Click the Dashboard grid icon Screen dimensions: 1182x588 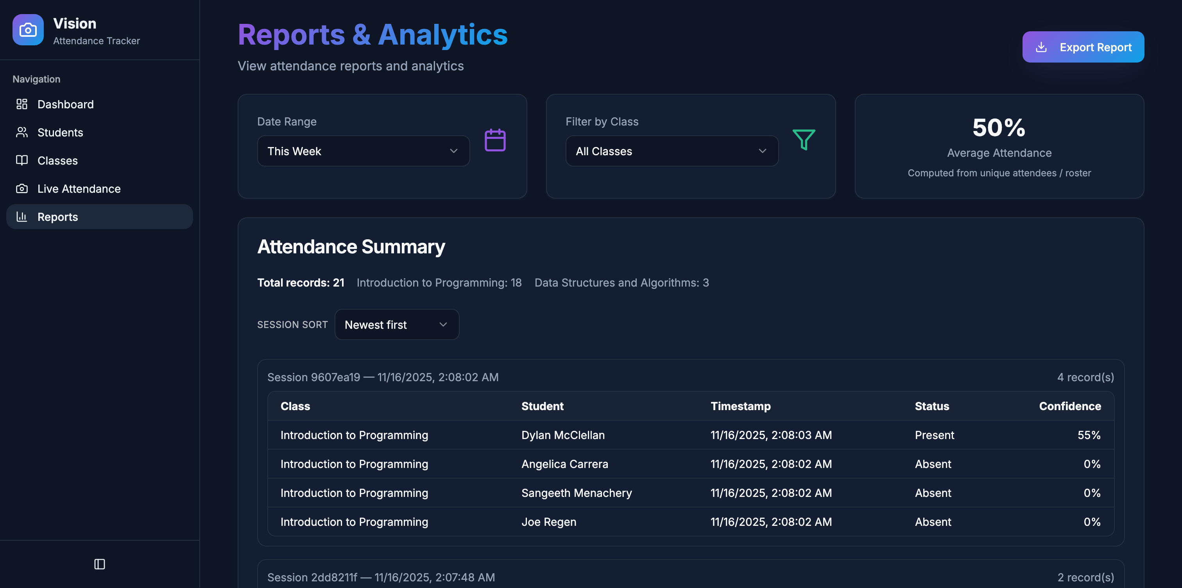pyautogui.click(x=21, y=104)
